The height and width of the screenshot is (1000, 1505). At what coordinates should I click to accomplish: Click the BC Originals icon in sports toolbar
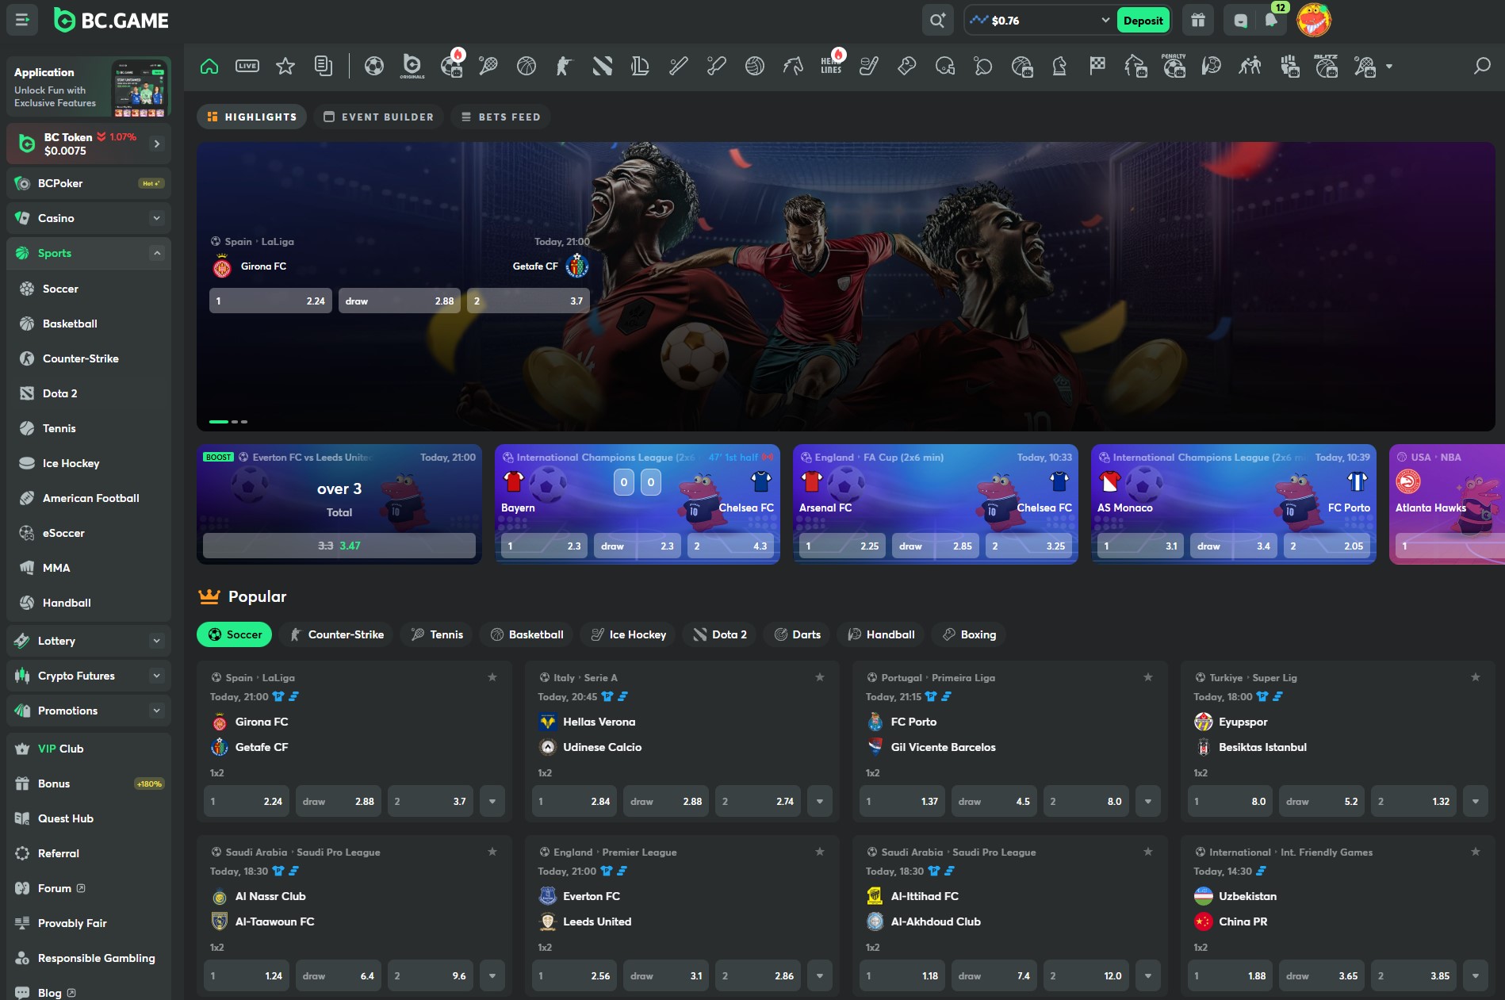(x=412, y=67)
